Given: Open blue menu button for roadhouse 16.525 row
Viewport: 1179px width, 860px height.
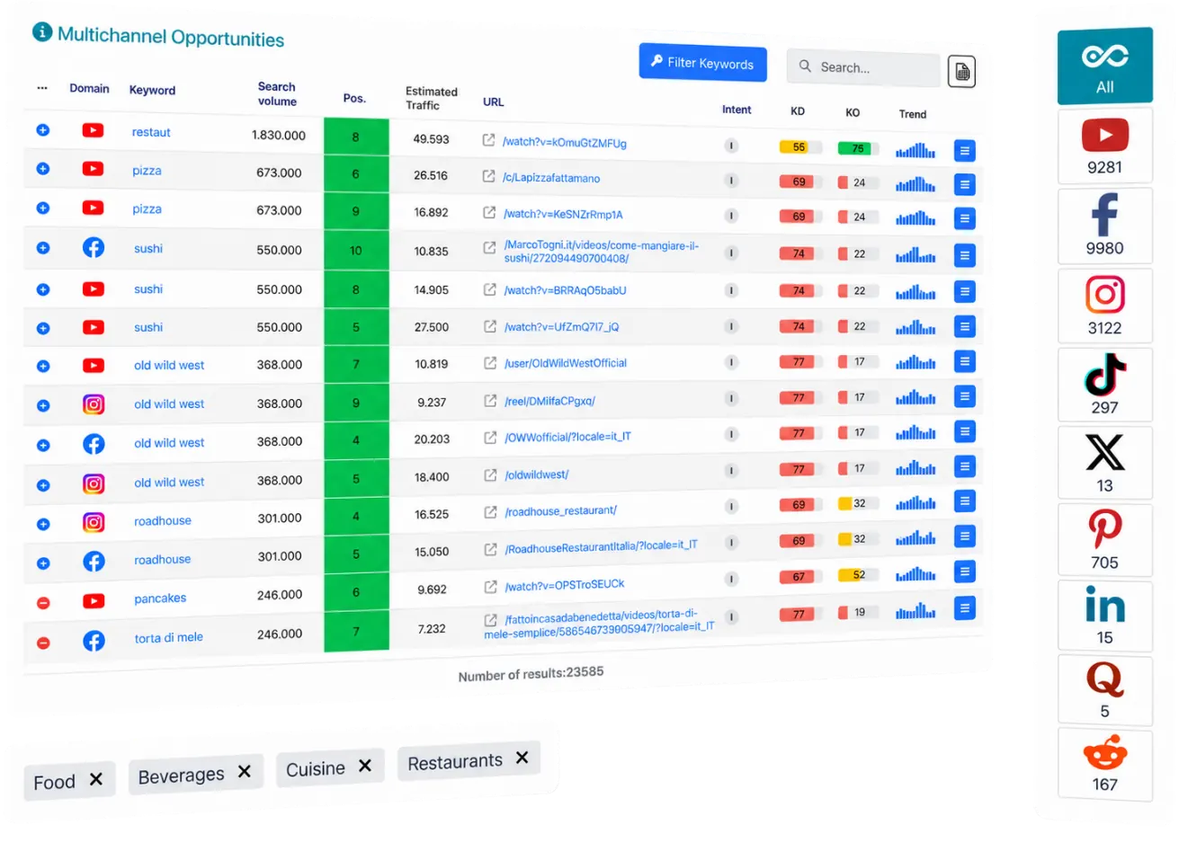Looking at the screenshot, I should [x=964, y=501].
